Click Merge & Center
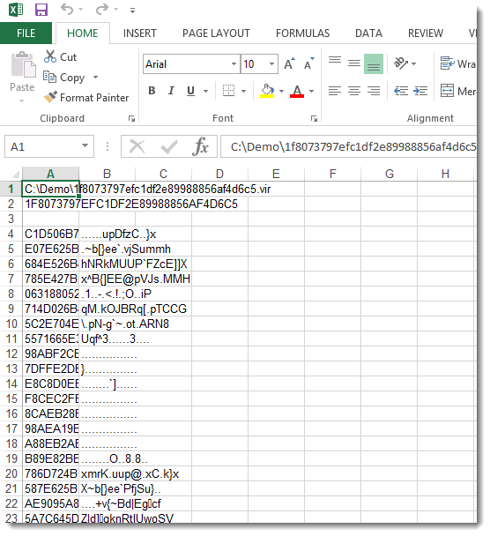 pos(458,91)
